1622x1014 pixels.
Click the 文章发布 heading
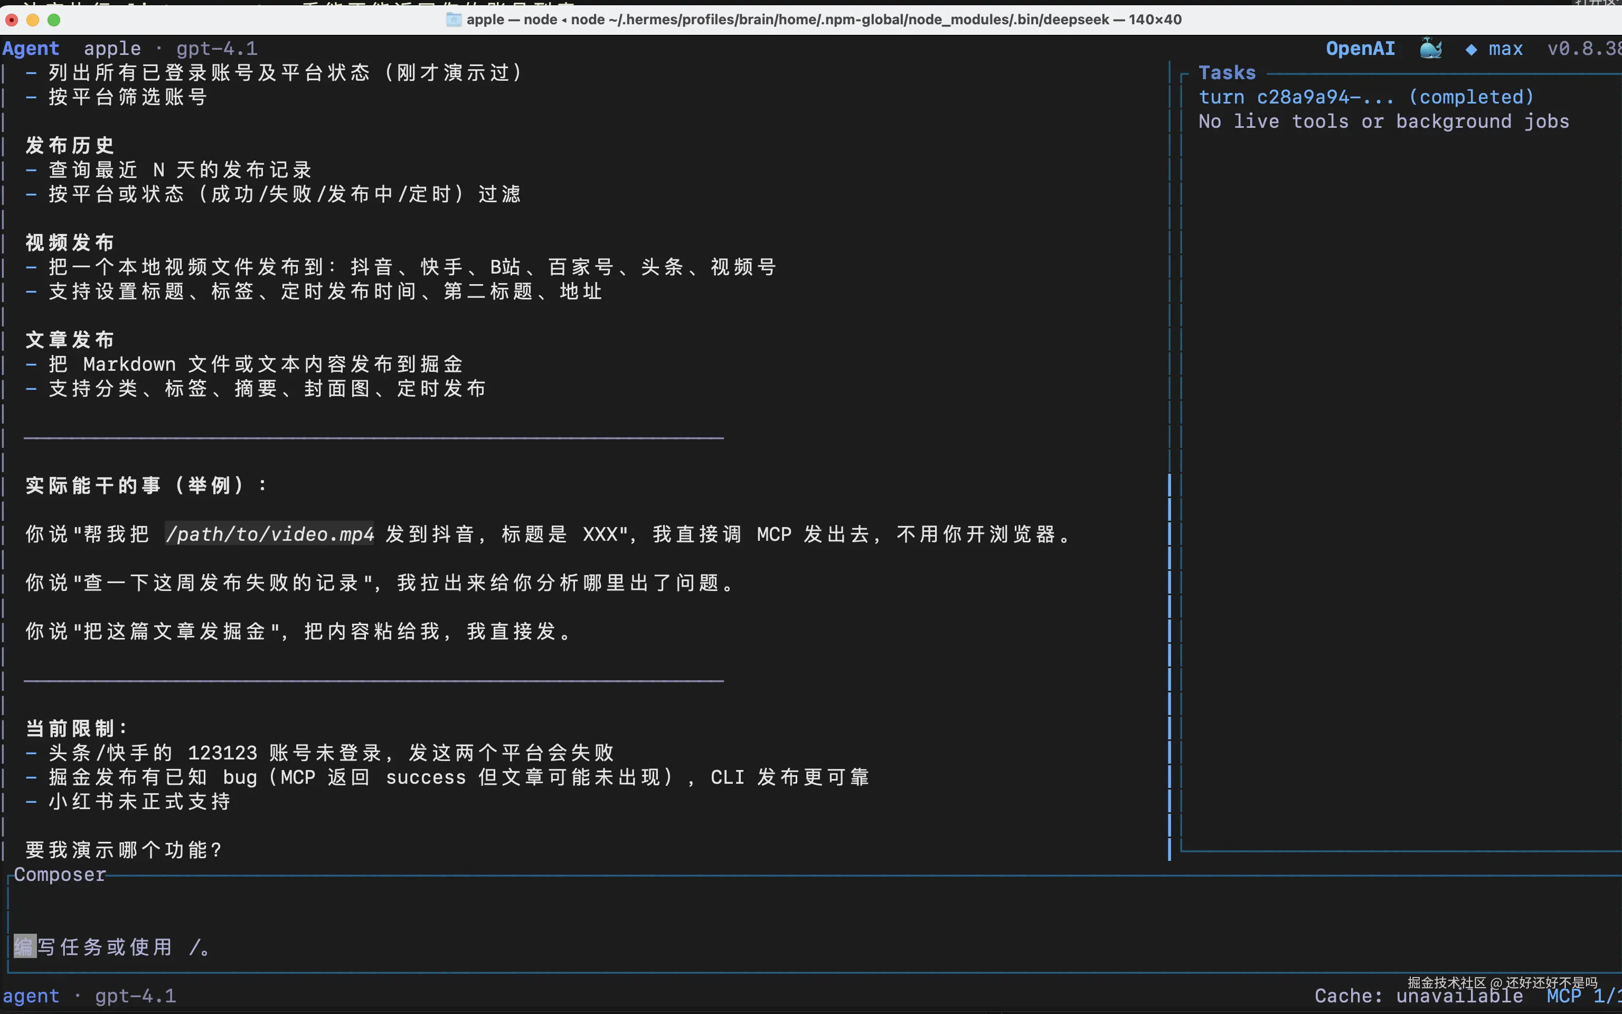point(70,340)
